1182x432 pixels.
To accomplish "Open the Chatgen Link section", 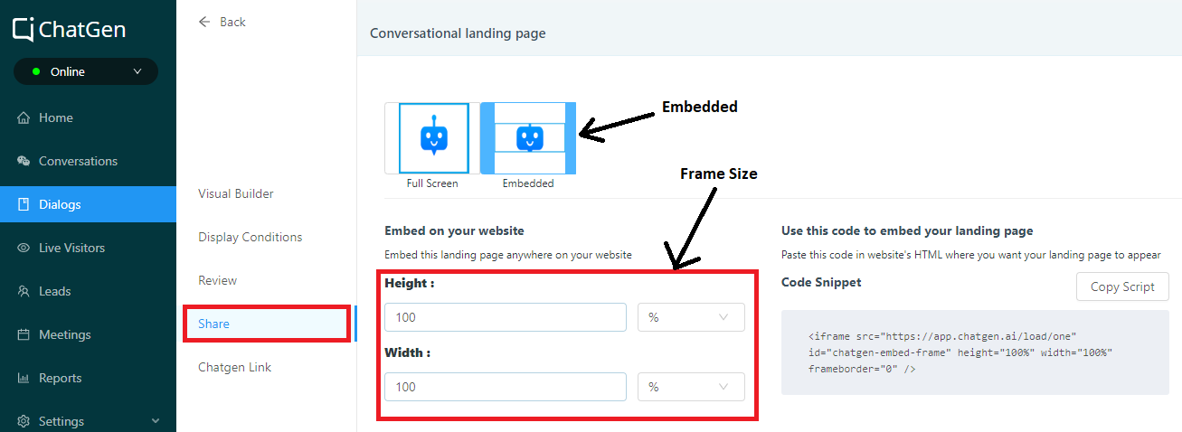I will click(235, 368).
